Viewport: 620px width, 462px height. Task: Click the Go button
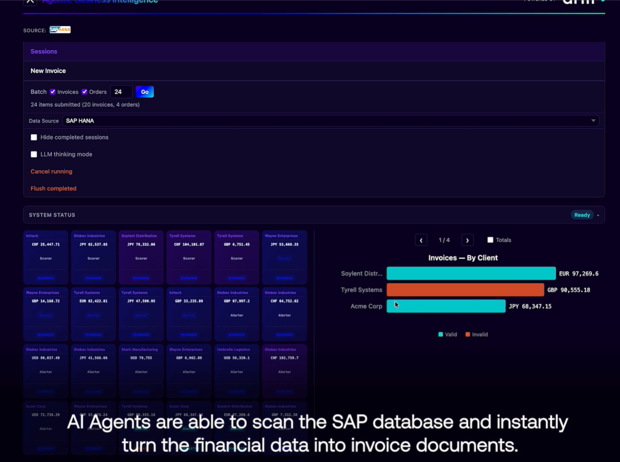(x=145, y=92)
